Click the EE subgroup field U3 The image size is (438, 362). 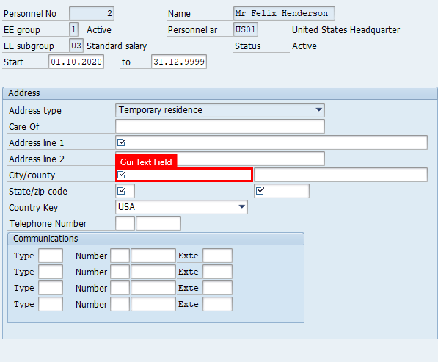pyautogui.click(x=76, y=46)
